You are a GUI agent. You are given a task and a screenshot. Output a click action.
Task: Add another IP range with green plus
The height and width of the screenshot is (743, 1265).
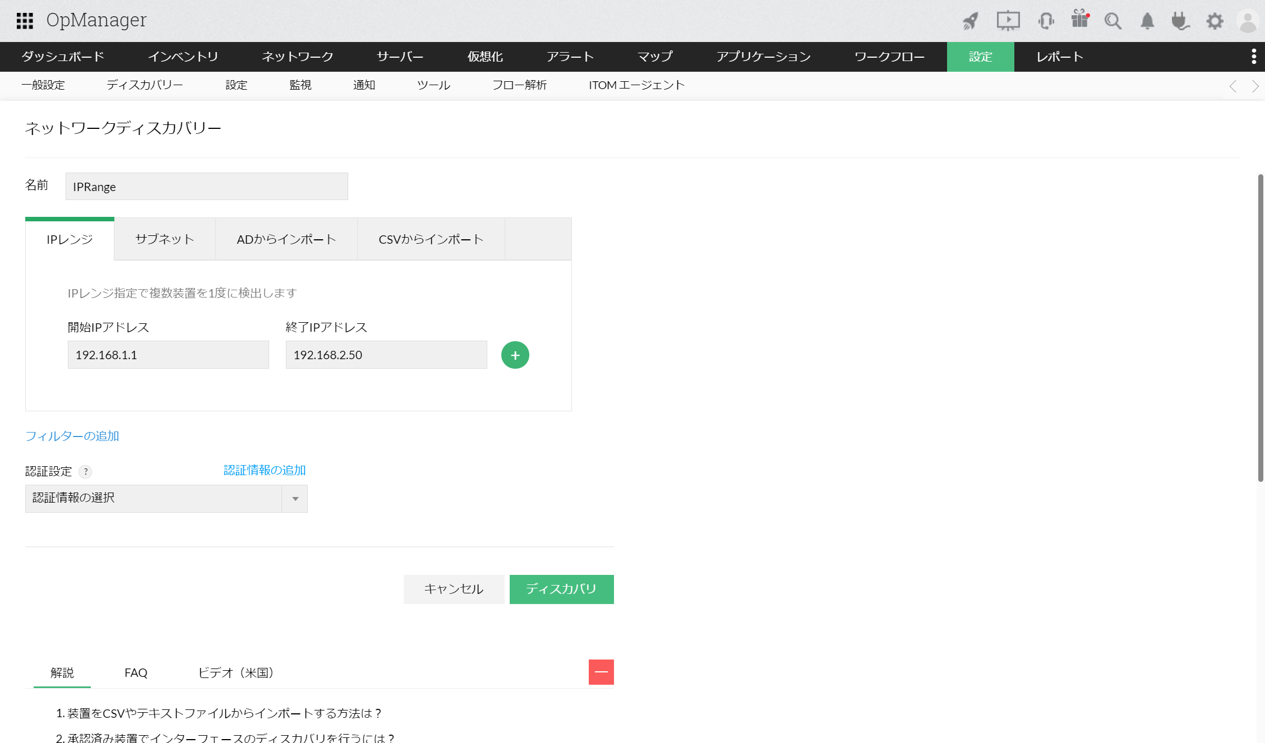click(x=515, y=355)
